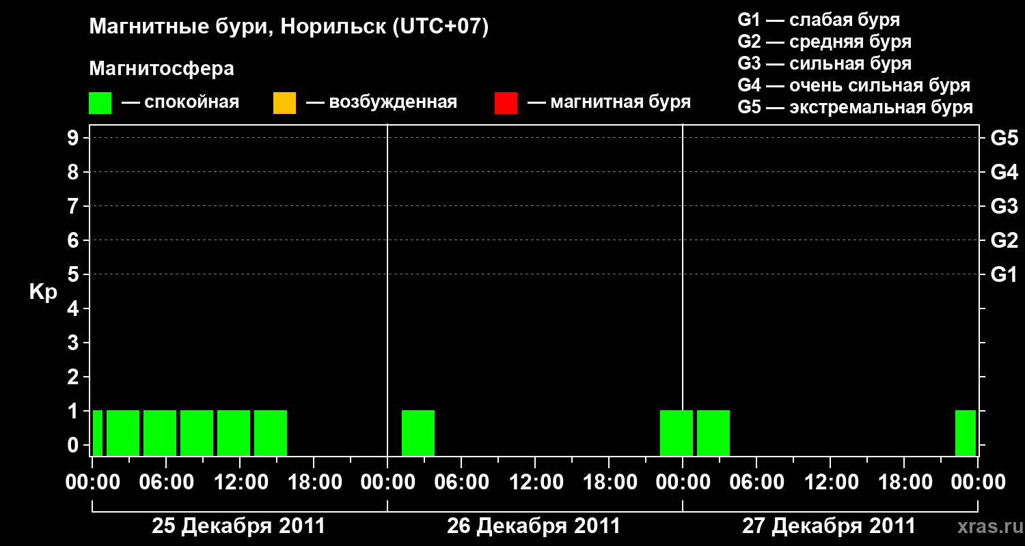Click the '12:00' tick label for 25 Декабря
Viewport: 1025px width, 546px height.
click(240, 483)
